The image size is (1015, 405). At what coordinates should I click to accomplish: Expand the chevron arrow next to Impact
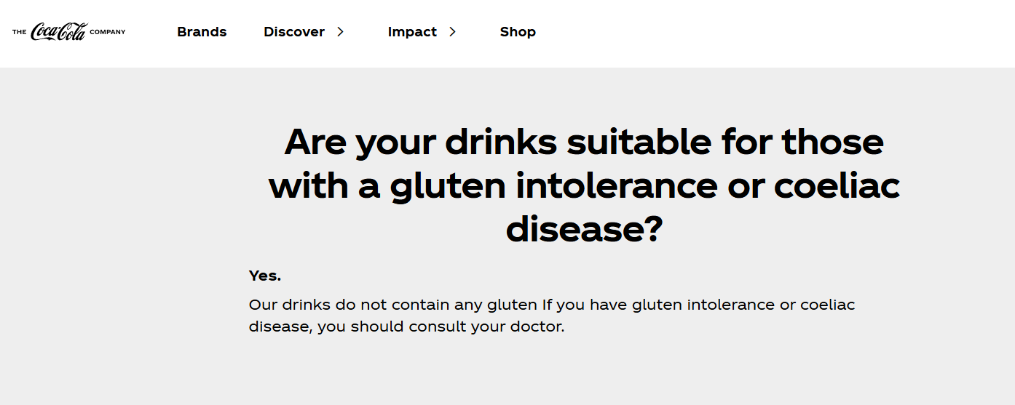click(452, 32)
